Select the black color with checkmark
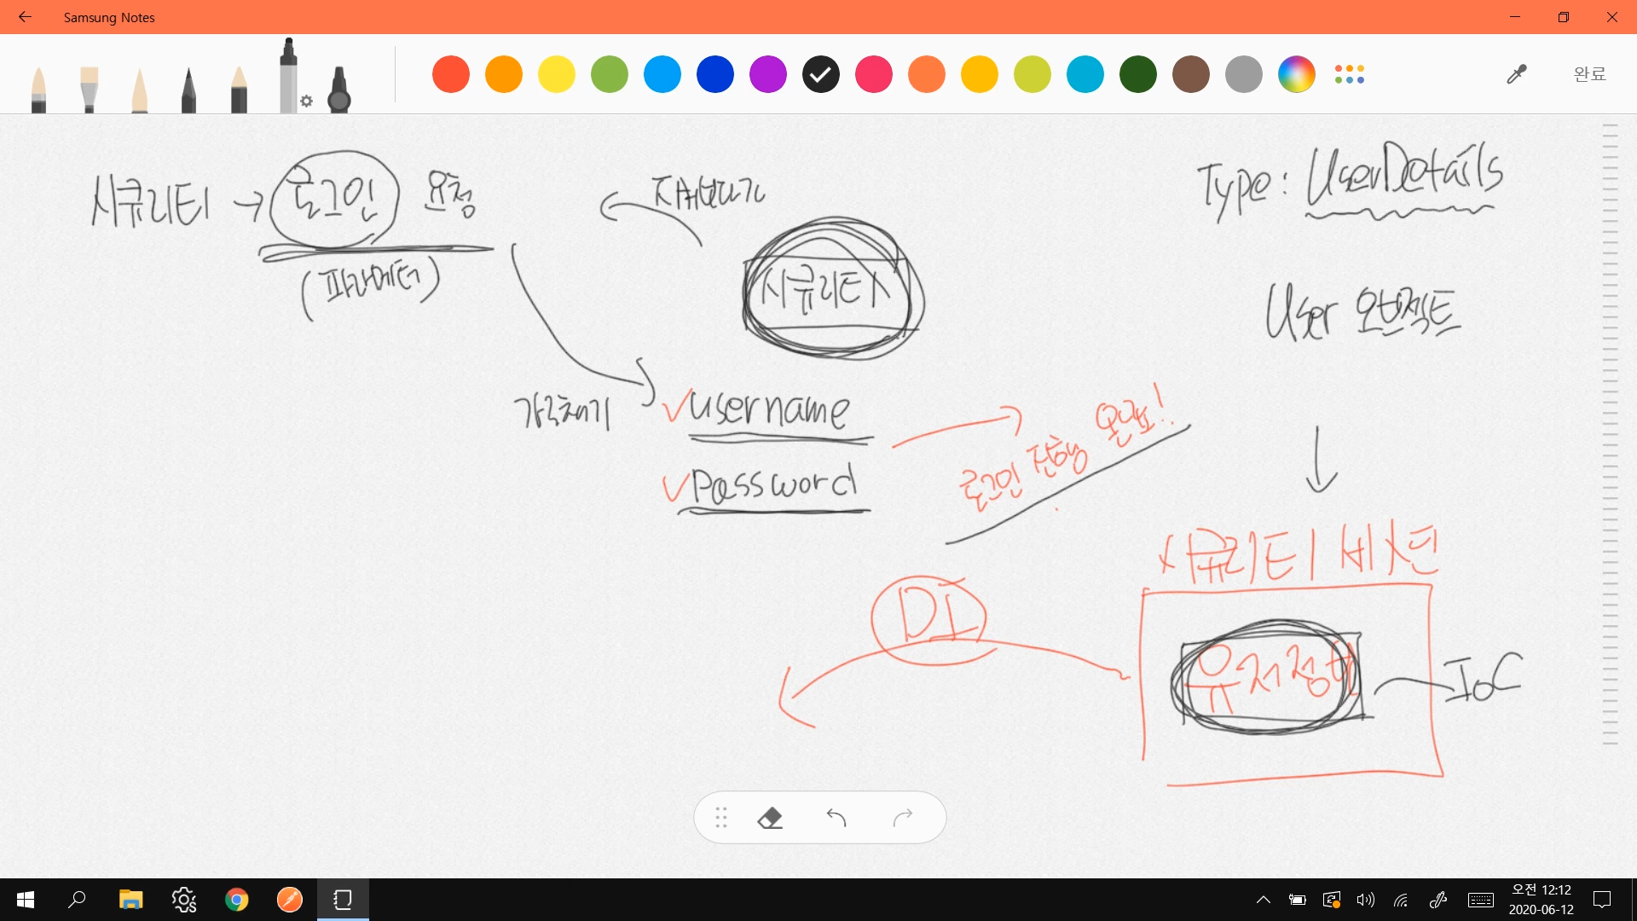 pos(820,75)
